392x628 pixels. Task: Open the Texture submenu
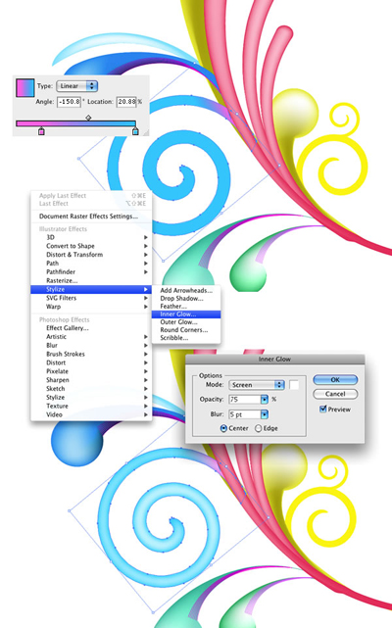pos(91,407)
